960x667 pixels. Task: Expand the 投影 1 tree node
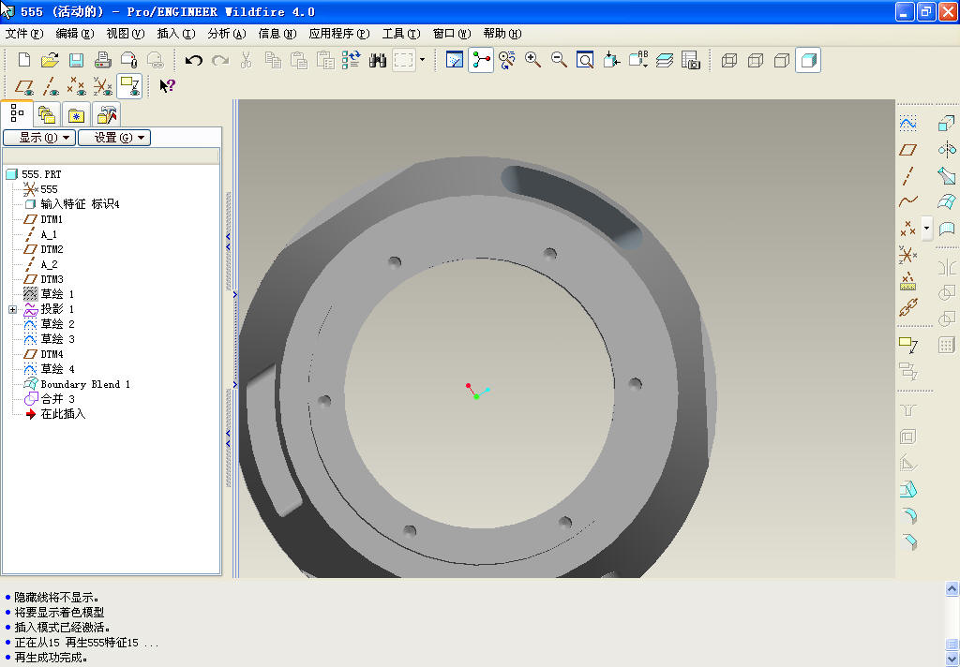(12, 309)
